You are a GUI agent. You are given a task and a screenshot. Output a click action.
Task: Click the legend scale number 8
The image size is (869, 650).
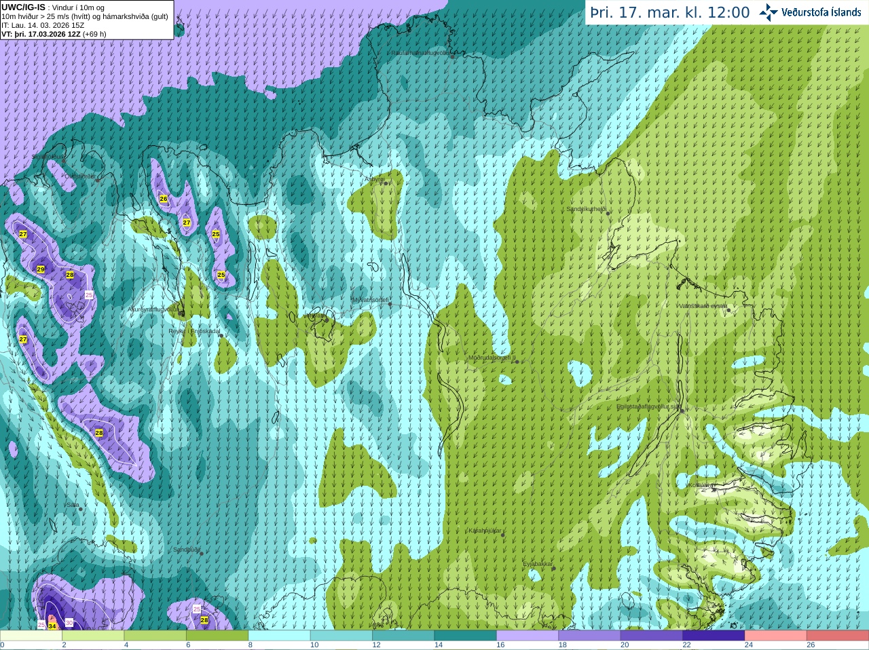pyautogui.click(x=251, y=645)
